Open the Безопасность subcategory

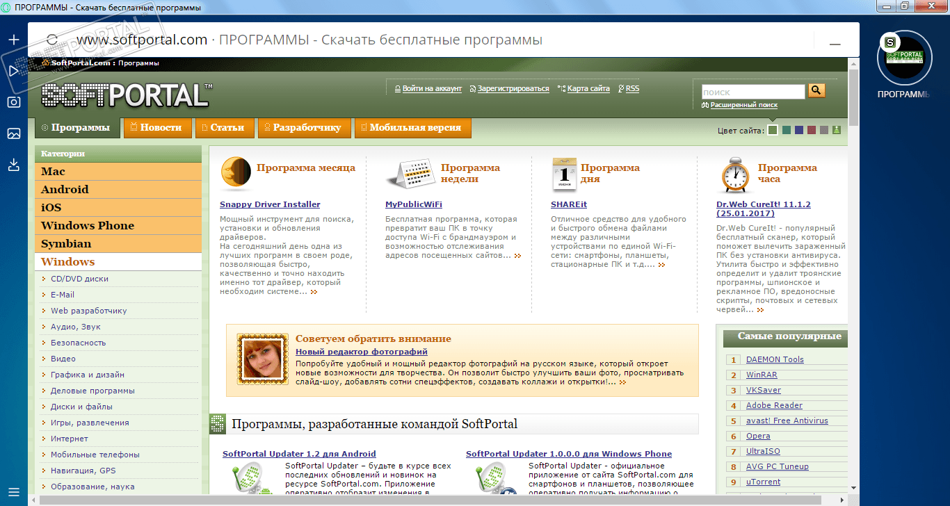(79, 343)
